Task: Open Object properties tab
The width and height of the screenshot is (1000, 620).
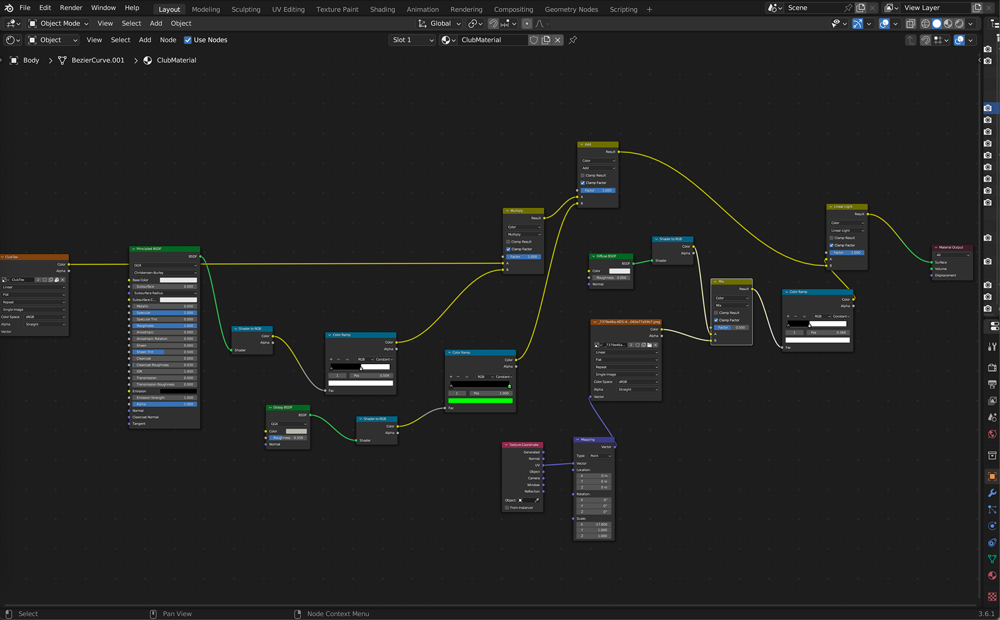Action: pyautogui.click(x=992, y=476)
